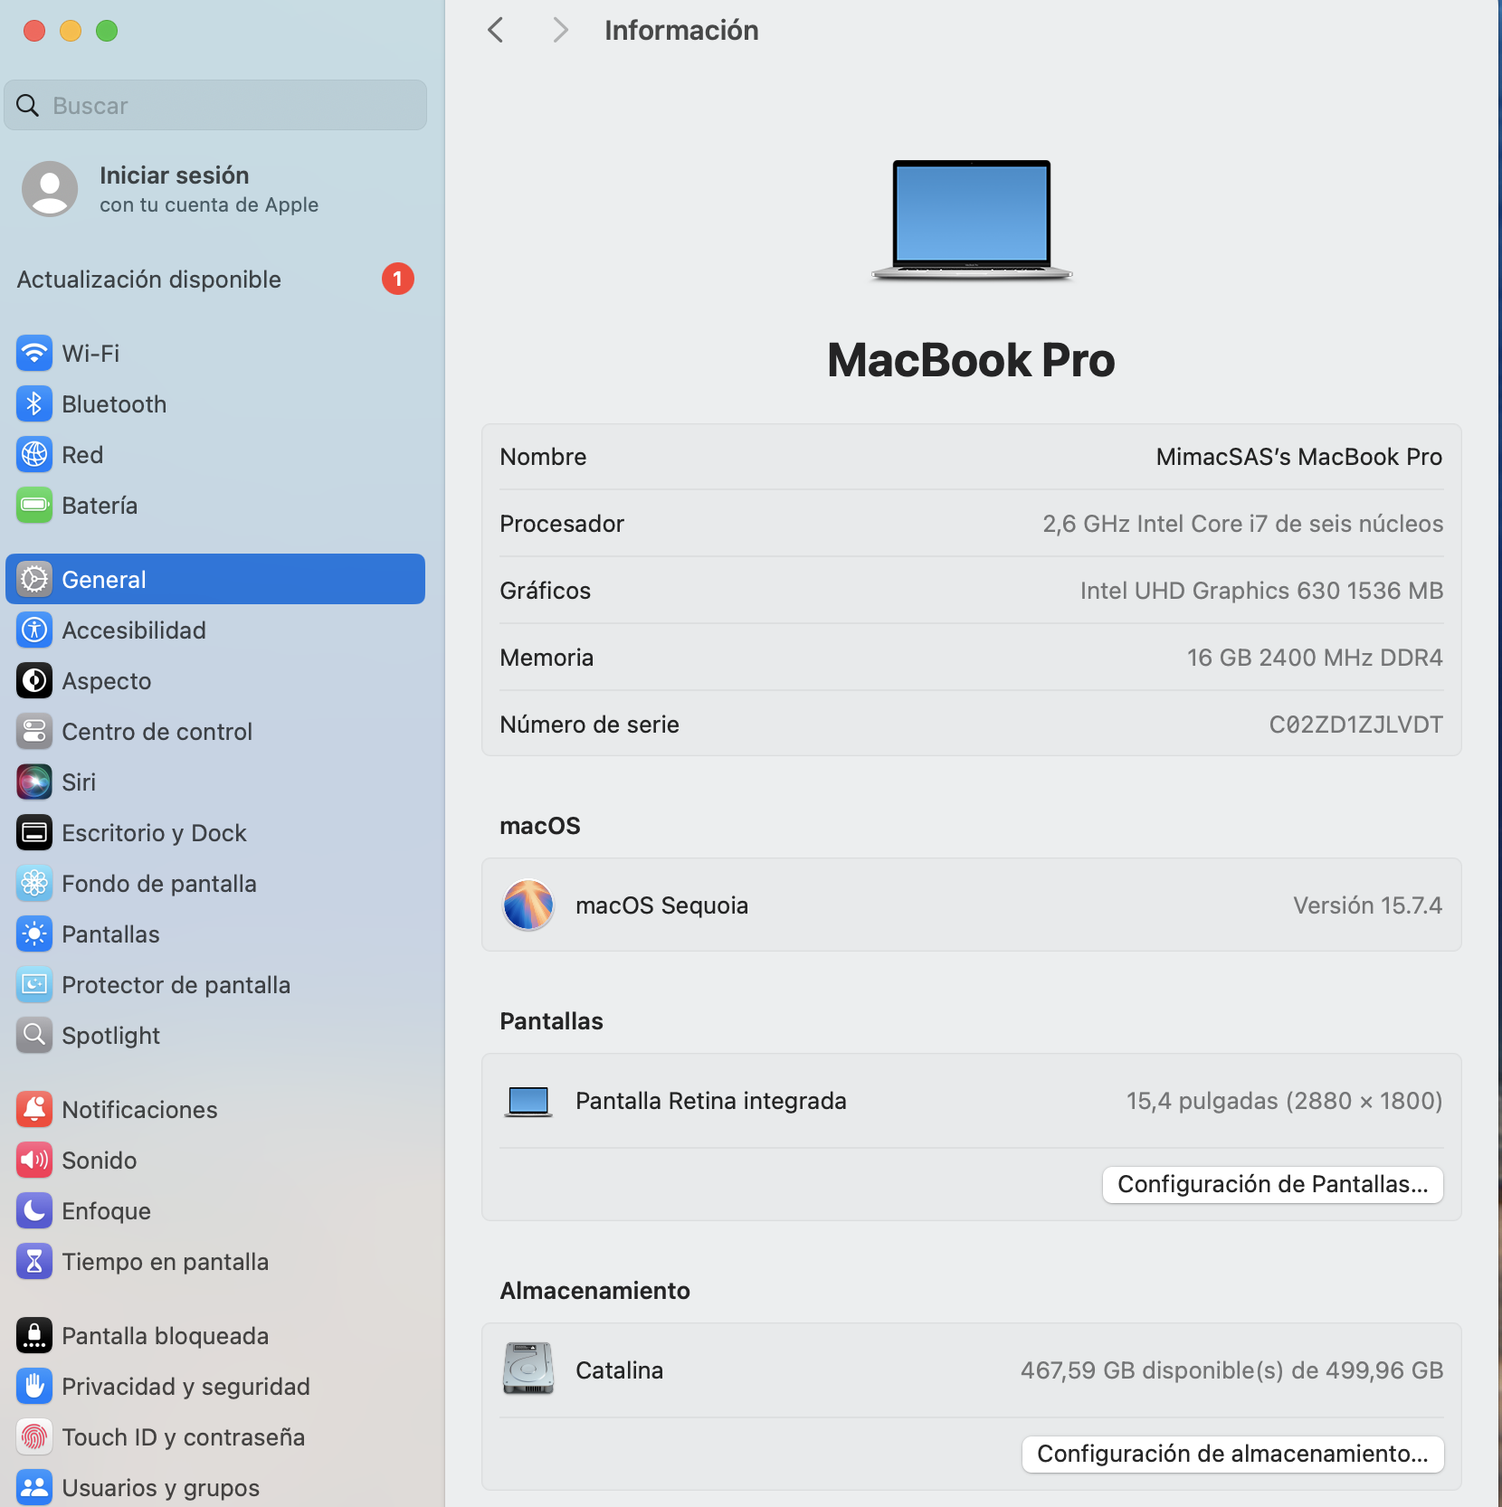Click the Wi-Fi icon in sidebar
1502x1507 pixels.
pyautogui.click(x=34, y=354)
